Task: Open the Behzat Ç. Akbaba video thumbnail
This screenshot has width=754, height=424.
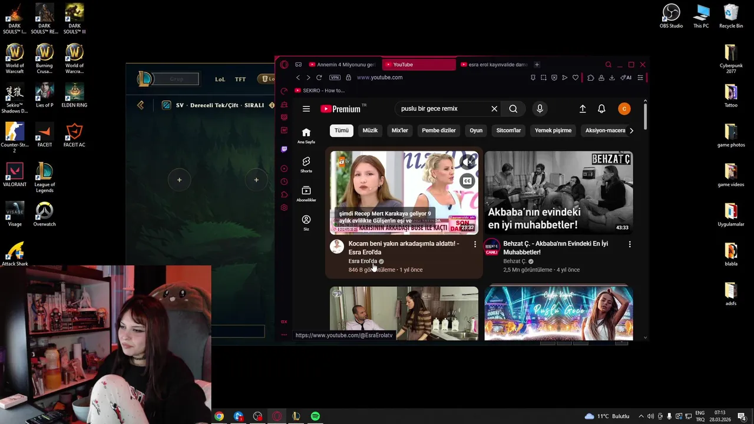Action: [558, 193]
